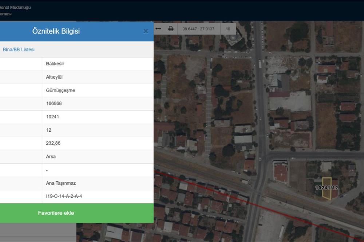Select the I19-C-14-A-2-A-4 sheet value
This screenshot has width=364, height=242.
click(64, 196)
